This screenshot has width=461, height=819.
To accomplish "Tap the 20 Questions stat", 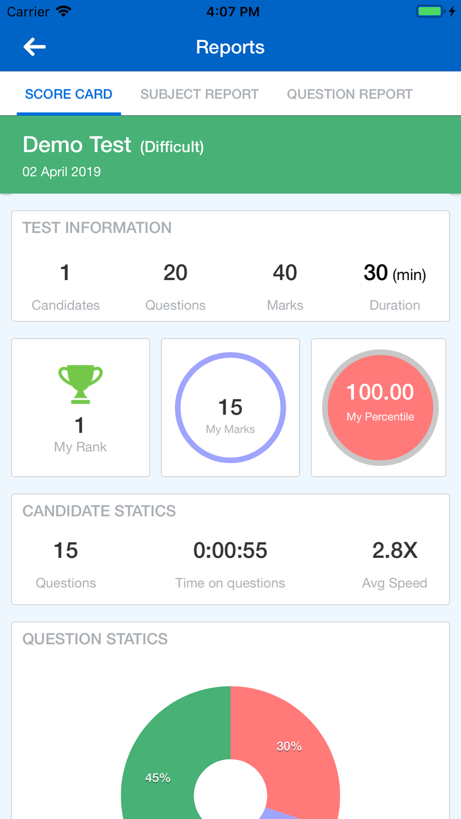I will 175,286.
